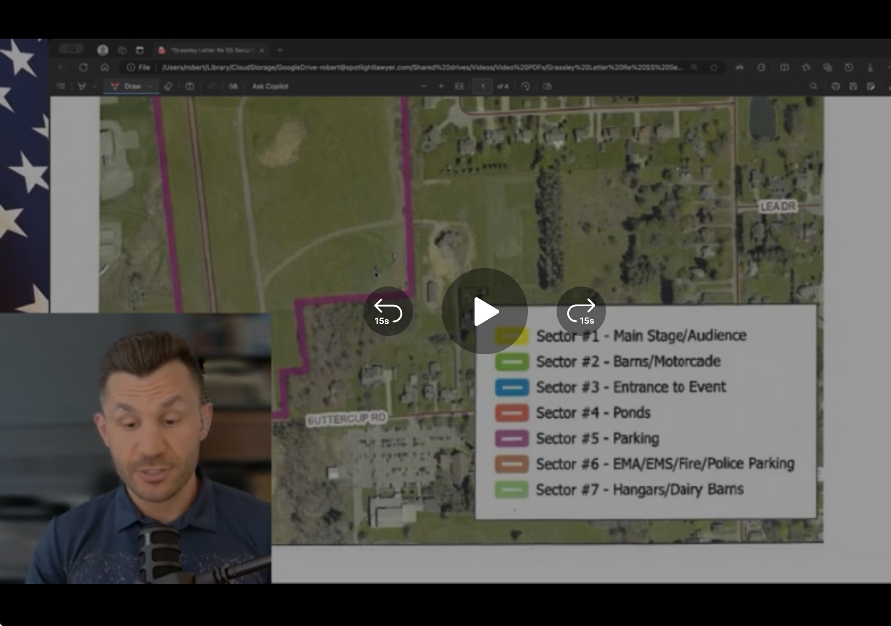Image resolution: width=891 pixels, height=626 pixels.
Task: Click the zoom magnifier in address bar
Action: (x=694, y=67)
